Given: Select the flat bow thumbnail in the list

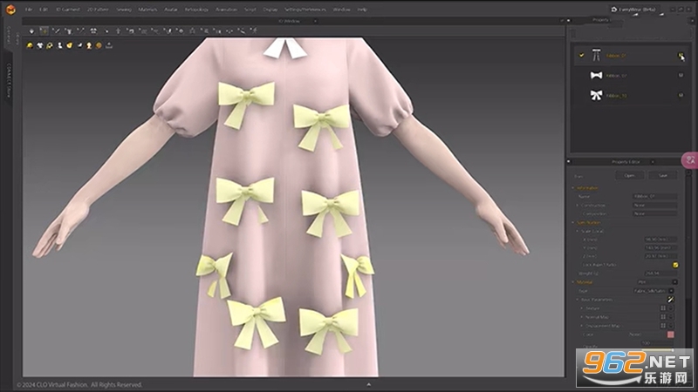Looking at the screenshot, I should [596, 76].
